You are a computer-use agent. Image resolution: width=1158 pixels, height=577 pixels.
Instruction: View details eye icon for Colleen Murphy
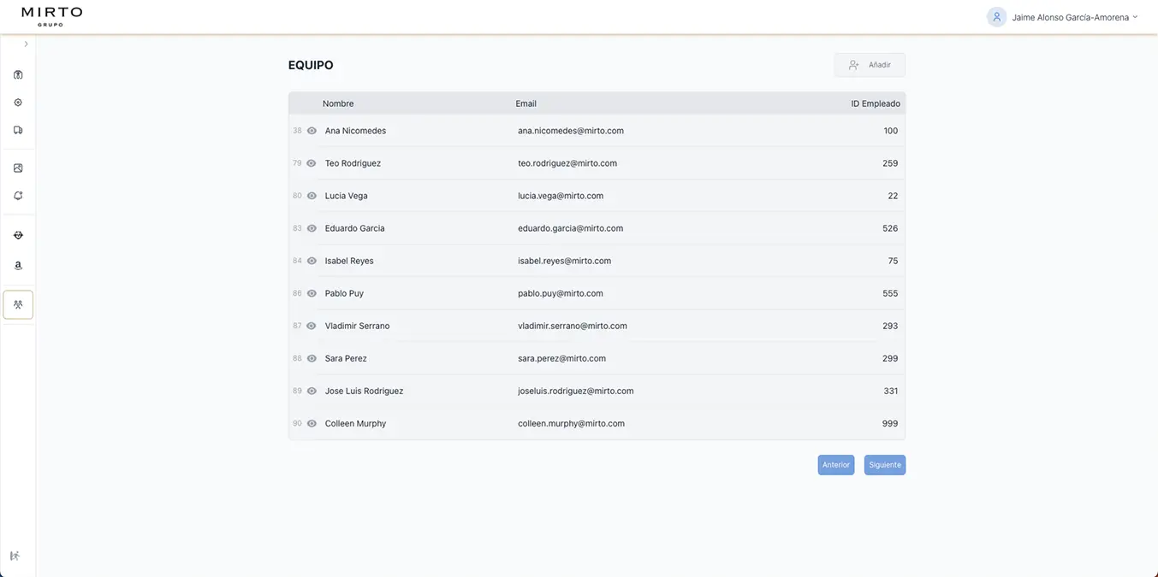312,423
